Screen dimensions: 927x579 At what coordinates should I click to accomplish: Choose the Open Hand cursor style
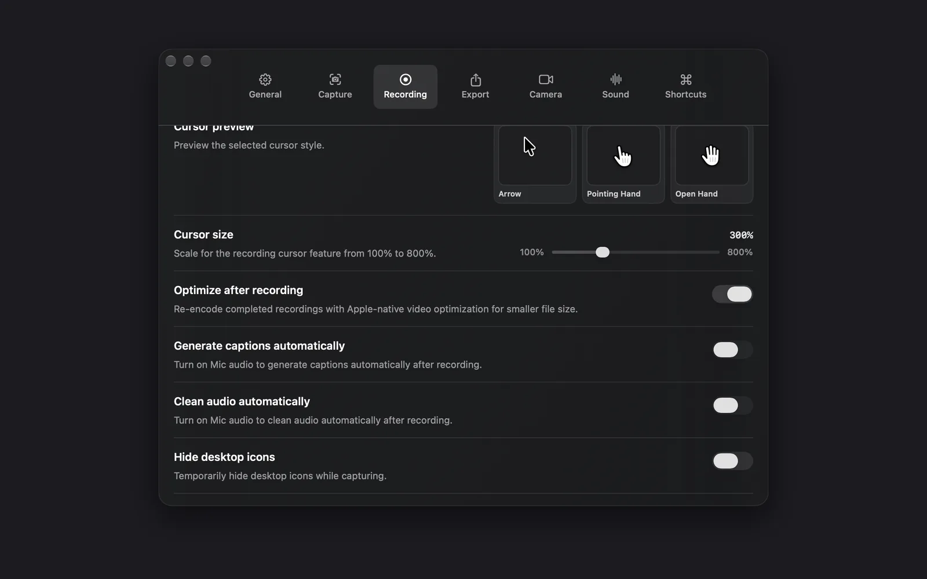pos(711,163)
